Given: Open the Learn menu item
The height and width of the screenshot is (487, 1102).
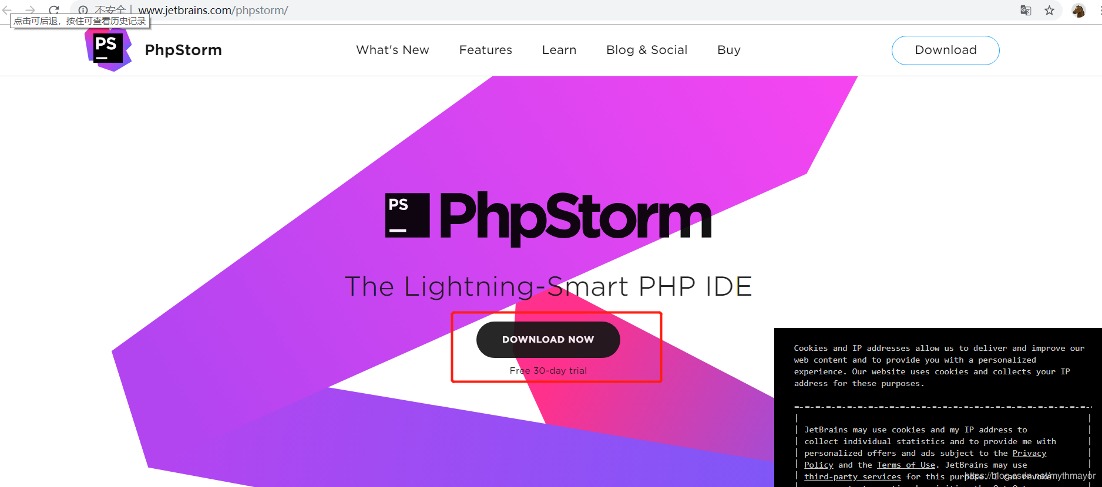Looking at the screenshot, I should [x=559, y=50].
